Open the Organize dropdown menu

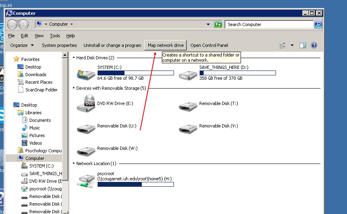pyautogui.click(x=22, y=45)
